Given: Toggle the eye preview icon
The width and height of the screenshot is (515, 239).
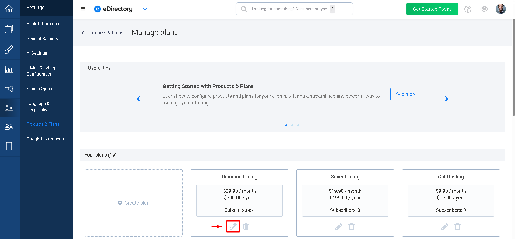Looking at the screenshot, I should (x=484, y=9).
